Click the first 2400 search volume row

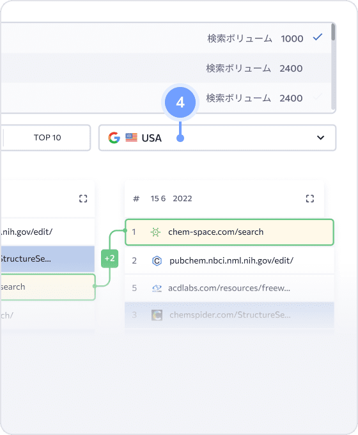[166, 68]
